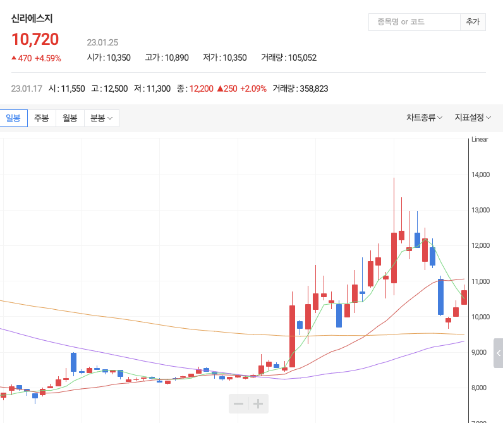Click the 8,000 price axis label
This screenshot has height=423, width=503.
(480, 388)
